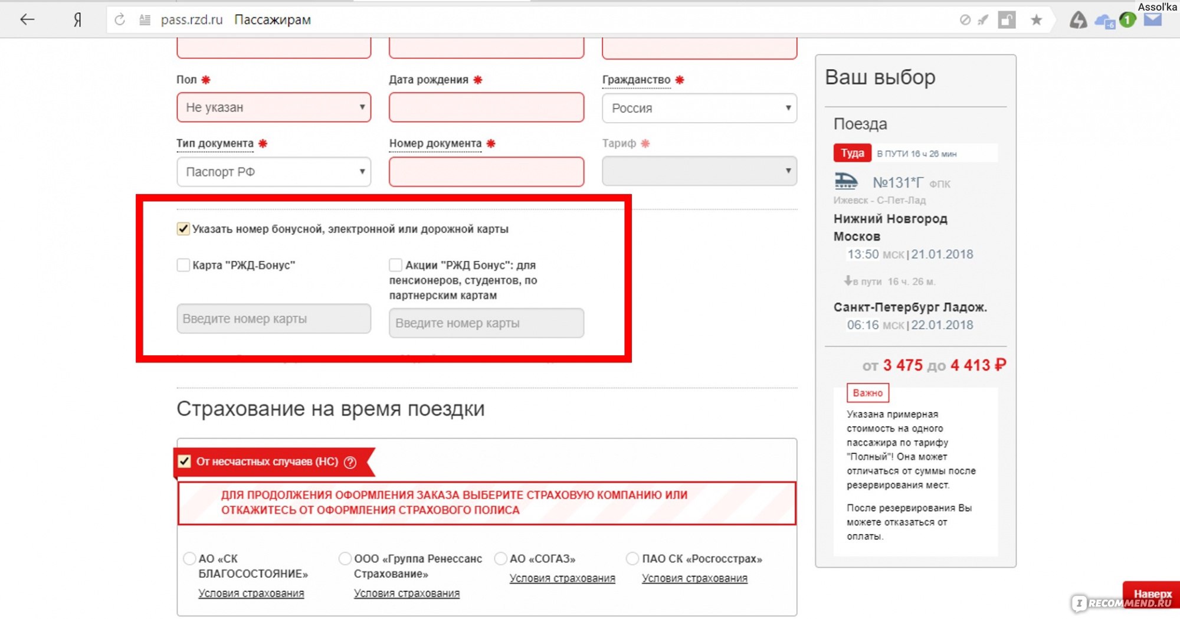Open the mail envelope extension icon

[1153, 19]
